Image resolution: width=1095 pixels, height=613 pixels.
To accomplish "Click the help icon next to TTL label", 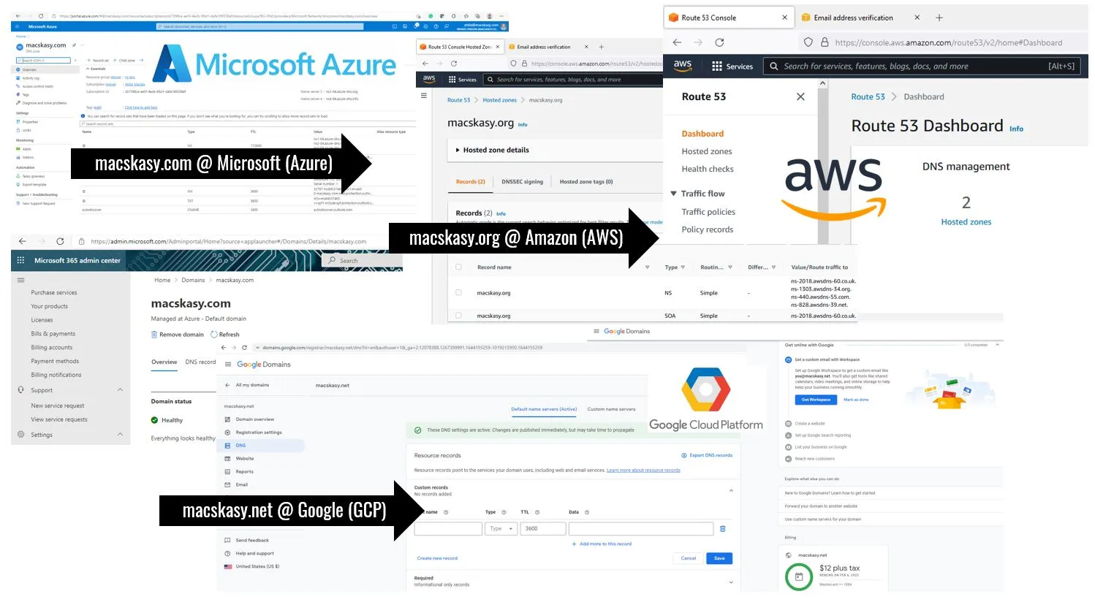I will click(537, 512).
